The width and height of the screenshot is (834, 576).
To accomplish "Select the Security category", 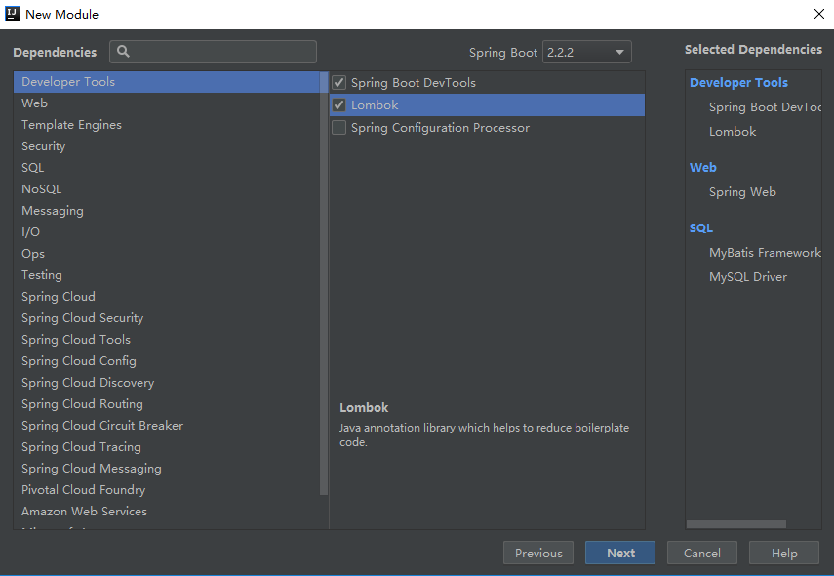I will click(x=167, y=146).
